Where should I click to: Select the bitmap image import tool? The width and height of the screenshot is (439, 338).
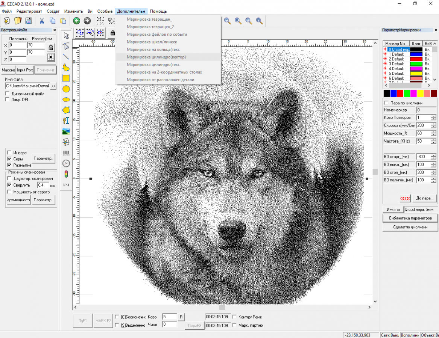(x=66, y=131)
